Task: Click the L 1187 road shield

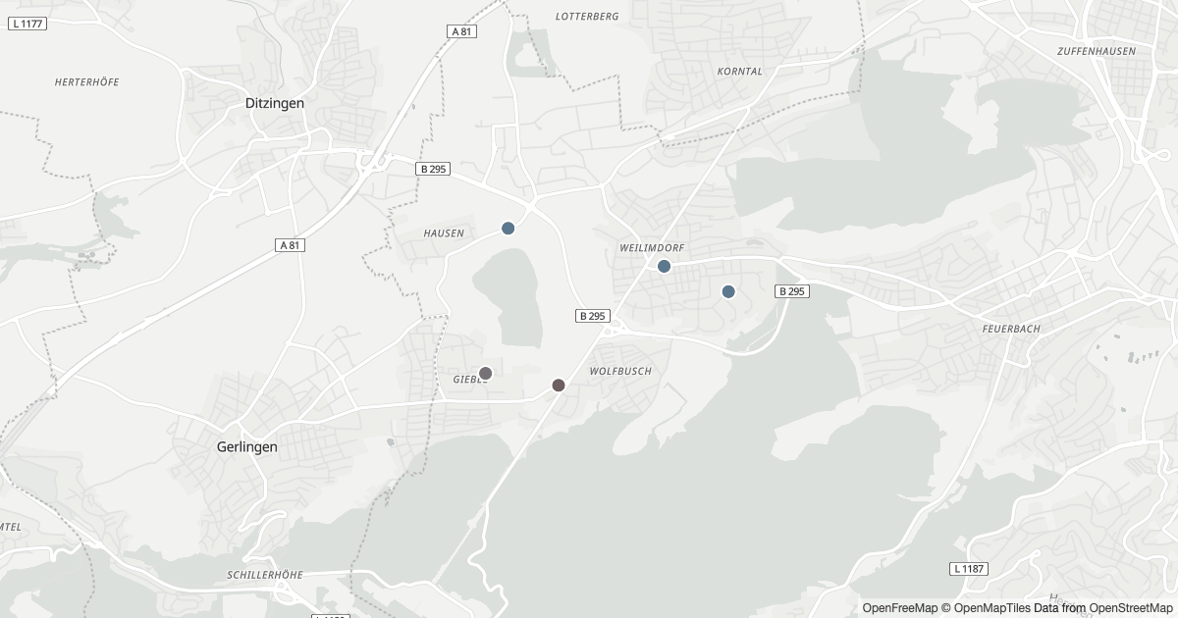Action: point(969,569)
